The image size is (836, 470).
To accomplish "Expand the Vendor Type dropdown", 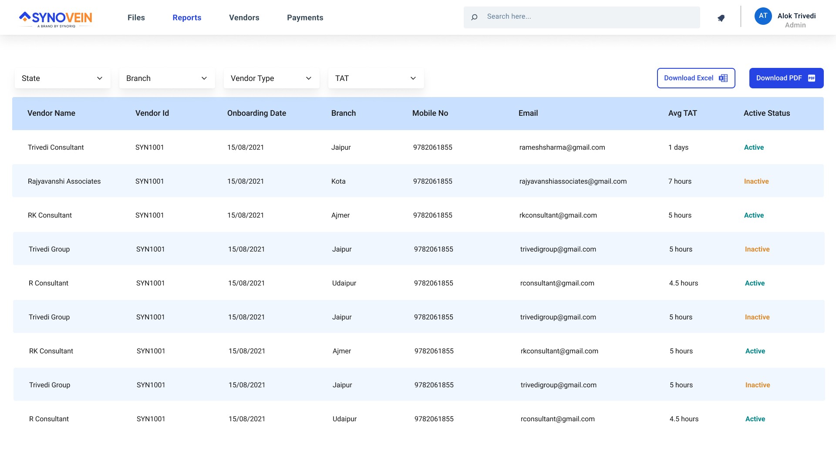I will tap(271, 78).
